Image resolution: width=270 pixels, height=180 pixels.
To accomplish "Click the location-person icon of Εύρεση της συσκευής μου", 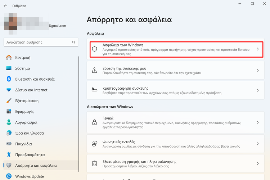I will pos(94,70).
